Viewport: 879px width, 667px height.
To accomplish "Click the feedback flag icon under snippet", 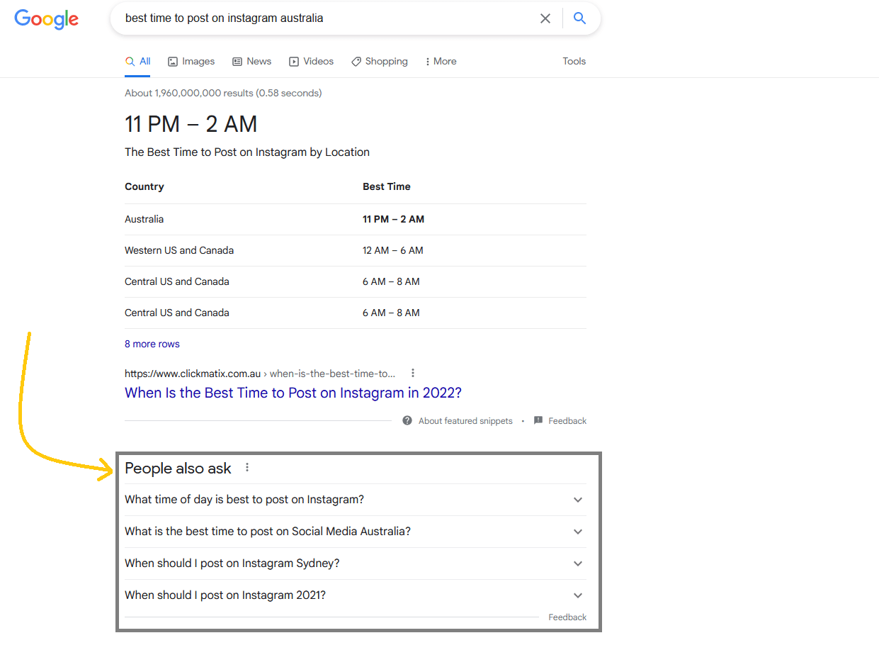I will point(538,420).
